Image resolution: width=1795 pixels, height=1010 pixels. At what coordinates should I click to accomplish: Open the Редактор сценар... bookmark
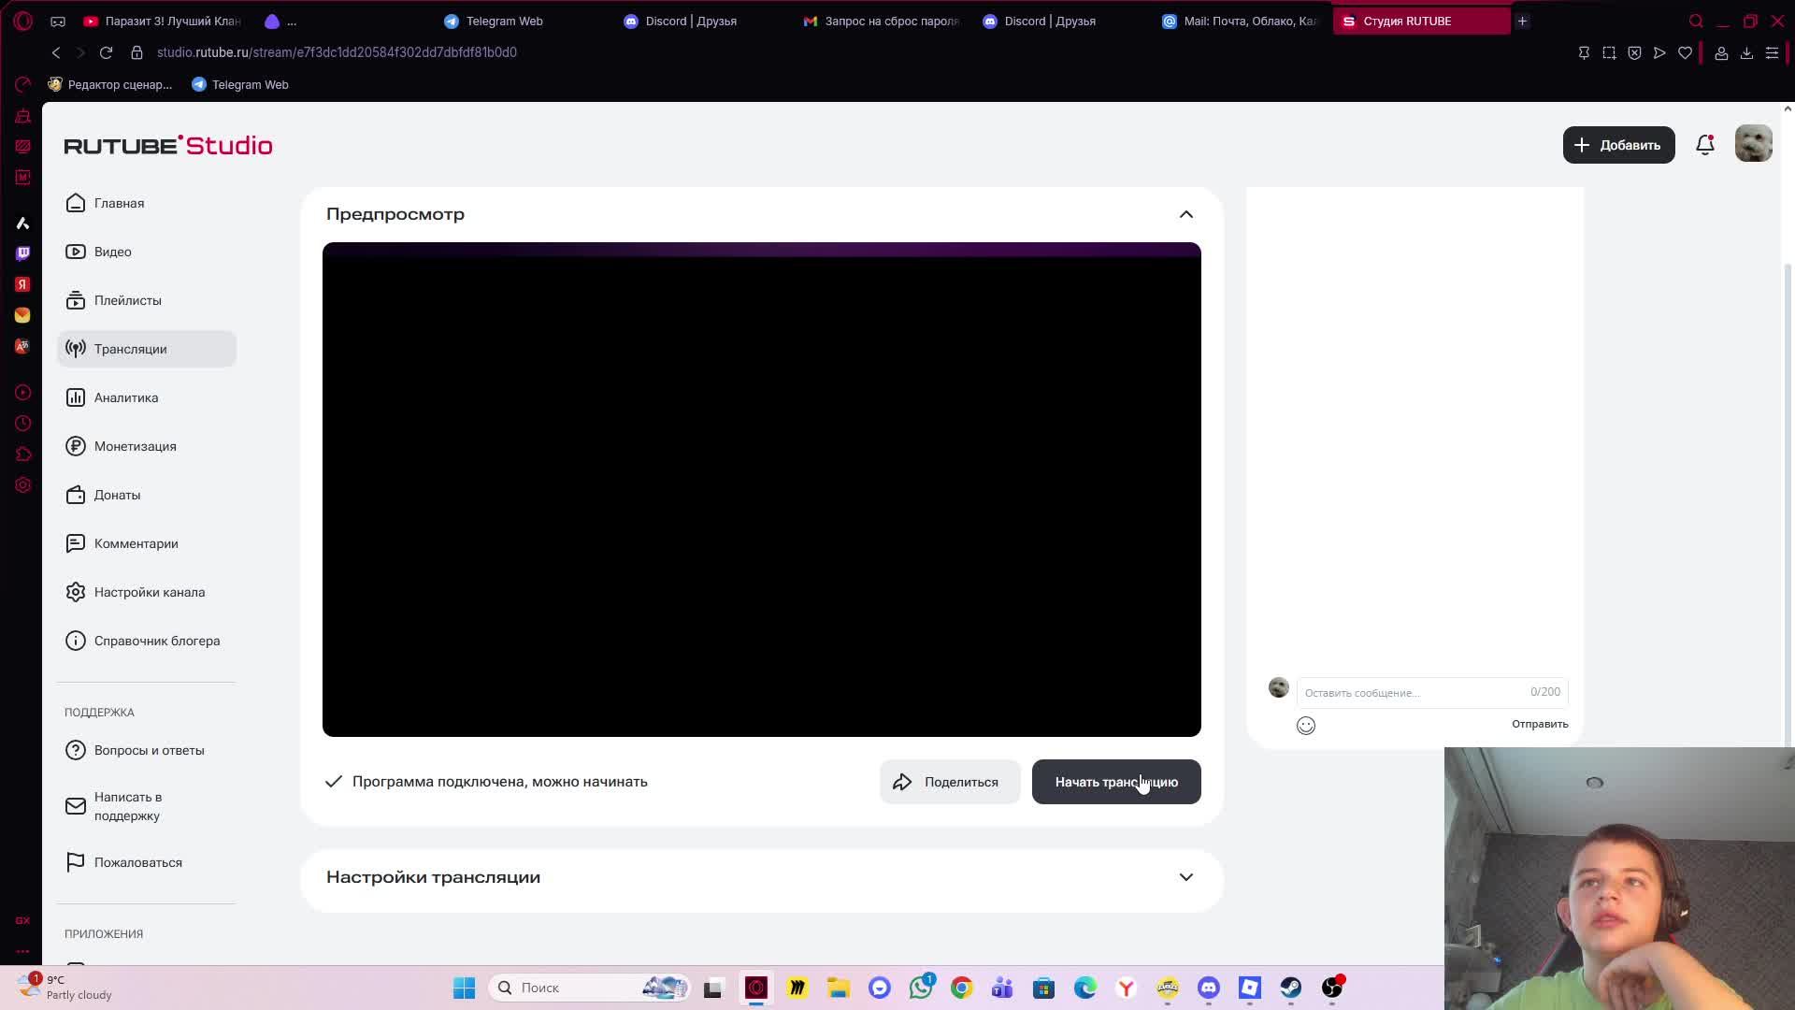[x=110, y=84]
